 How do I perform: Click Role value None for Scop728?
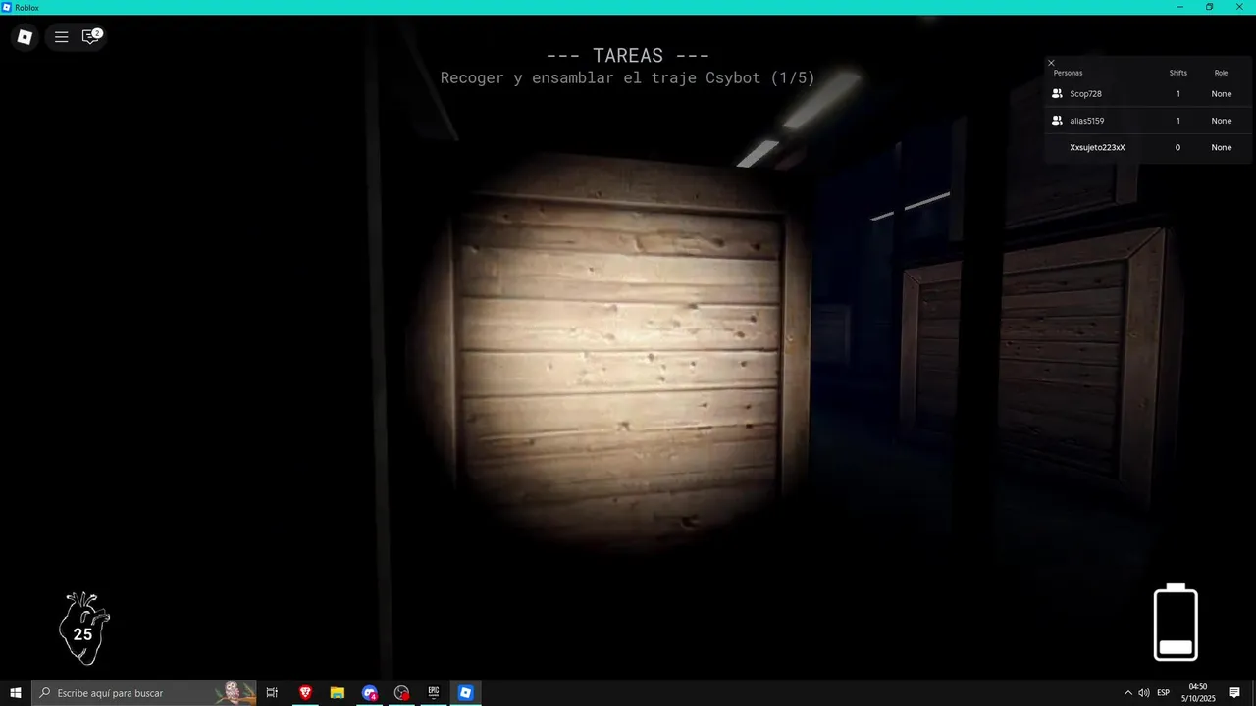coord(1221,94)
